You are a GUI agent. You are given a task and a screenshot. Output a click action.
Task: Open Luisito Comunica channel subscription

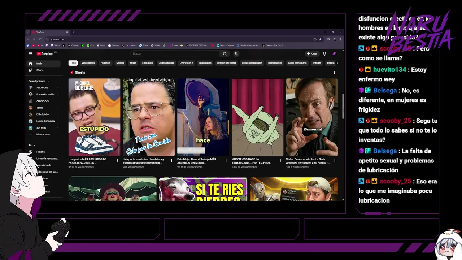[x=44, y=121]
